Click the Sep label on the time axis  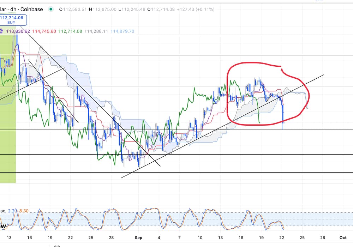138,238
